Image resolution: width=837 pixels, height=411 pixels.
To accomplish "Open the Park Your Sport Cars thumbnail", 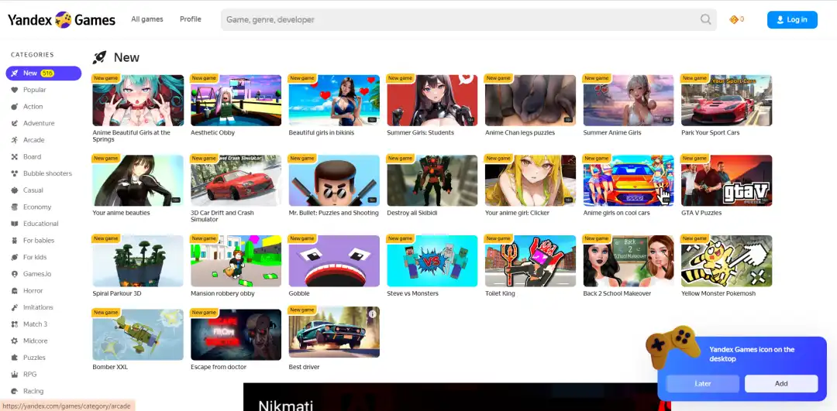I will (x=726, y=100).
